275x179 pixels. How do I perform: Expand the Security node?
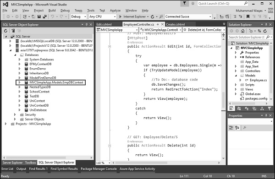coord(15,114)
